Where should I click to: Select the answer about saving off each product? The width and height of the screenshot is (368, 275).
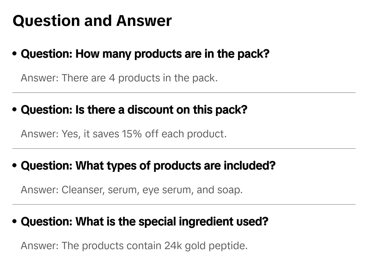(124, 134)
